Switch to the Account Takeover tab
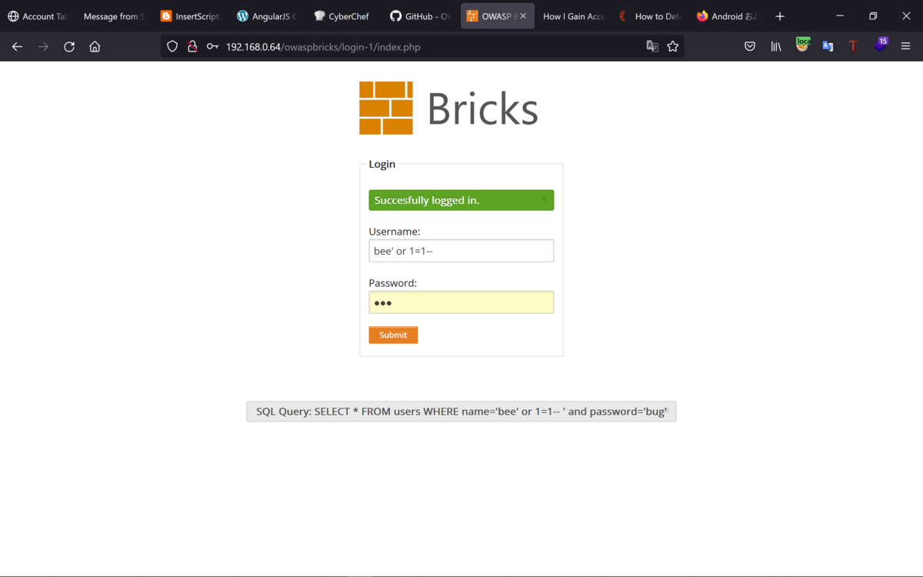Viewport: 923px width, 577px height. point(38,16)
